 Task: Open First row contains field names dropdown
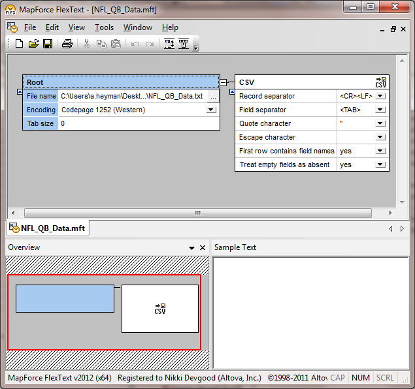380,151
